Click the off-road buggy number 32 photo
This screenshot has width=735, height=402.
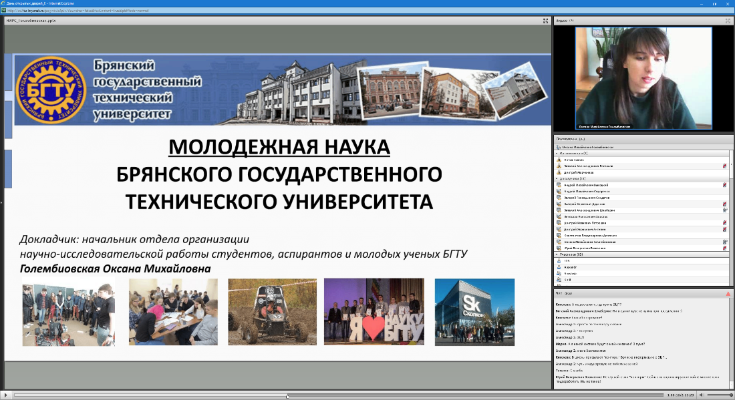273,312
